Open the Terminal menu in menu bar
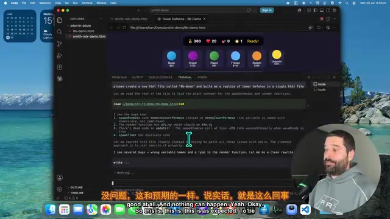The image size is (390, 219). 87,3
